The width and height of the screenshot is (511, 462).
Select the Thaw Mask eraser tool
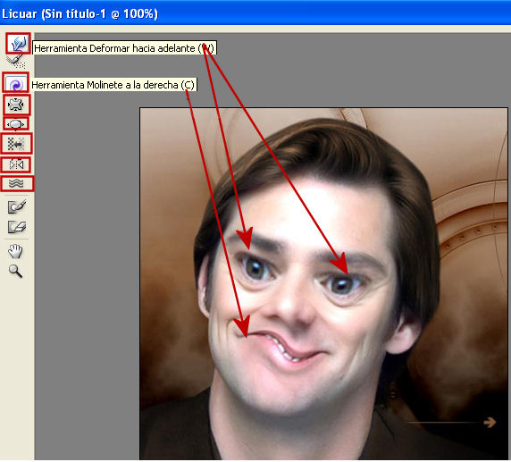click(17, 227)
